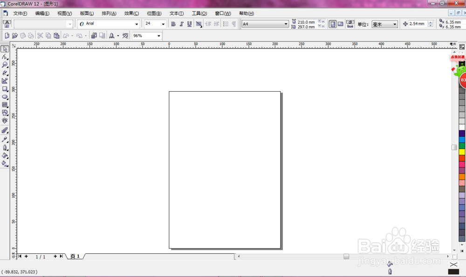Toggle show non-printing characters pilcrow

point(234,24)
